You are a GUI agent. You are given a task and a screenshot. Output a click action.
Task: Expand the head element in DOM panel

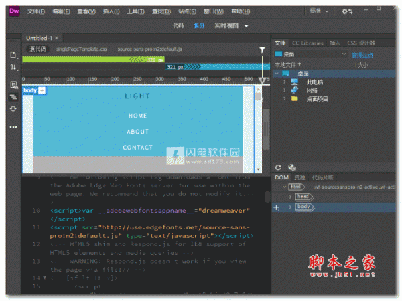pyautogui.click(x=290, y=197)
